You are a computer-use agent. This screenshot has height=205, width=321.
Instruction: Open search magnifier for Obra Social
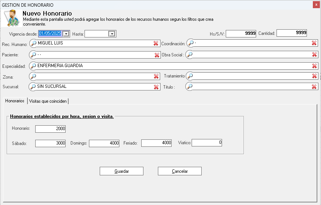click(190, 54)
